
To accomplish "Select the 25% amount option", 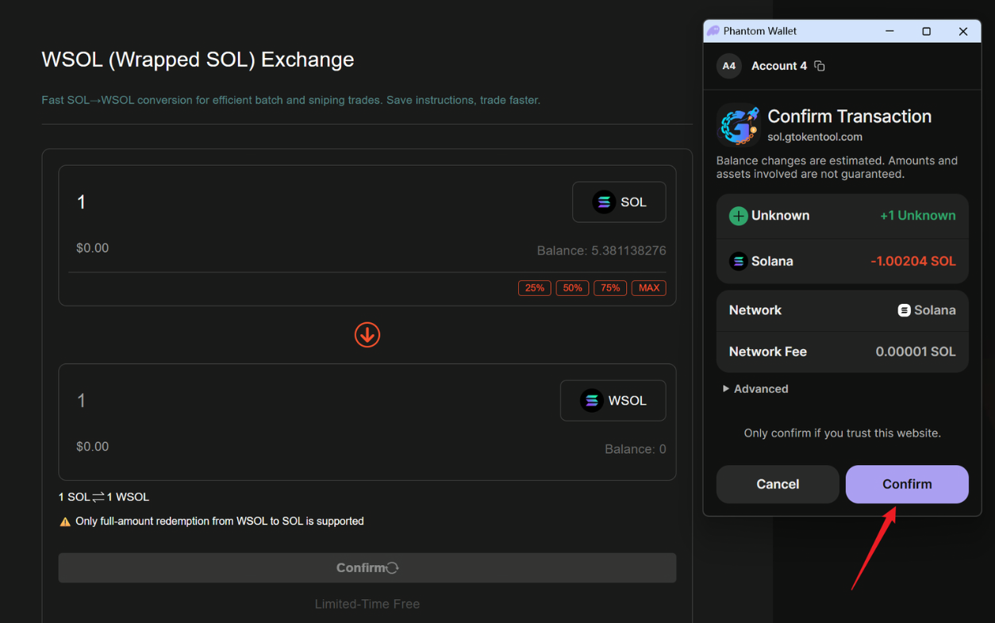I will click(534, 287).
